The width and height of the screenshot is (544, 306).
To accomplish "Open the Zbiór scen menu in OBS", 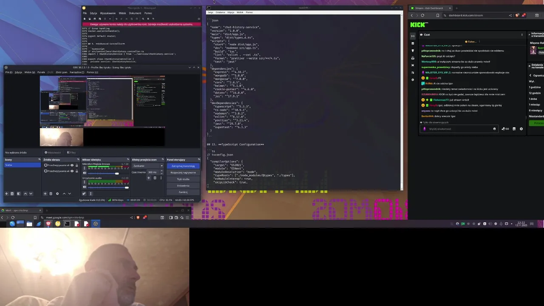I will pyautogui.click(x=62, y=72).
